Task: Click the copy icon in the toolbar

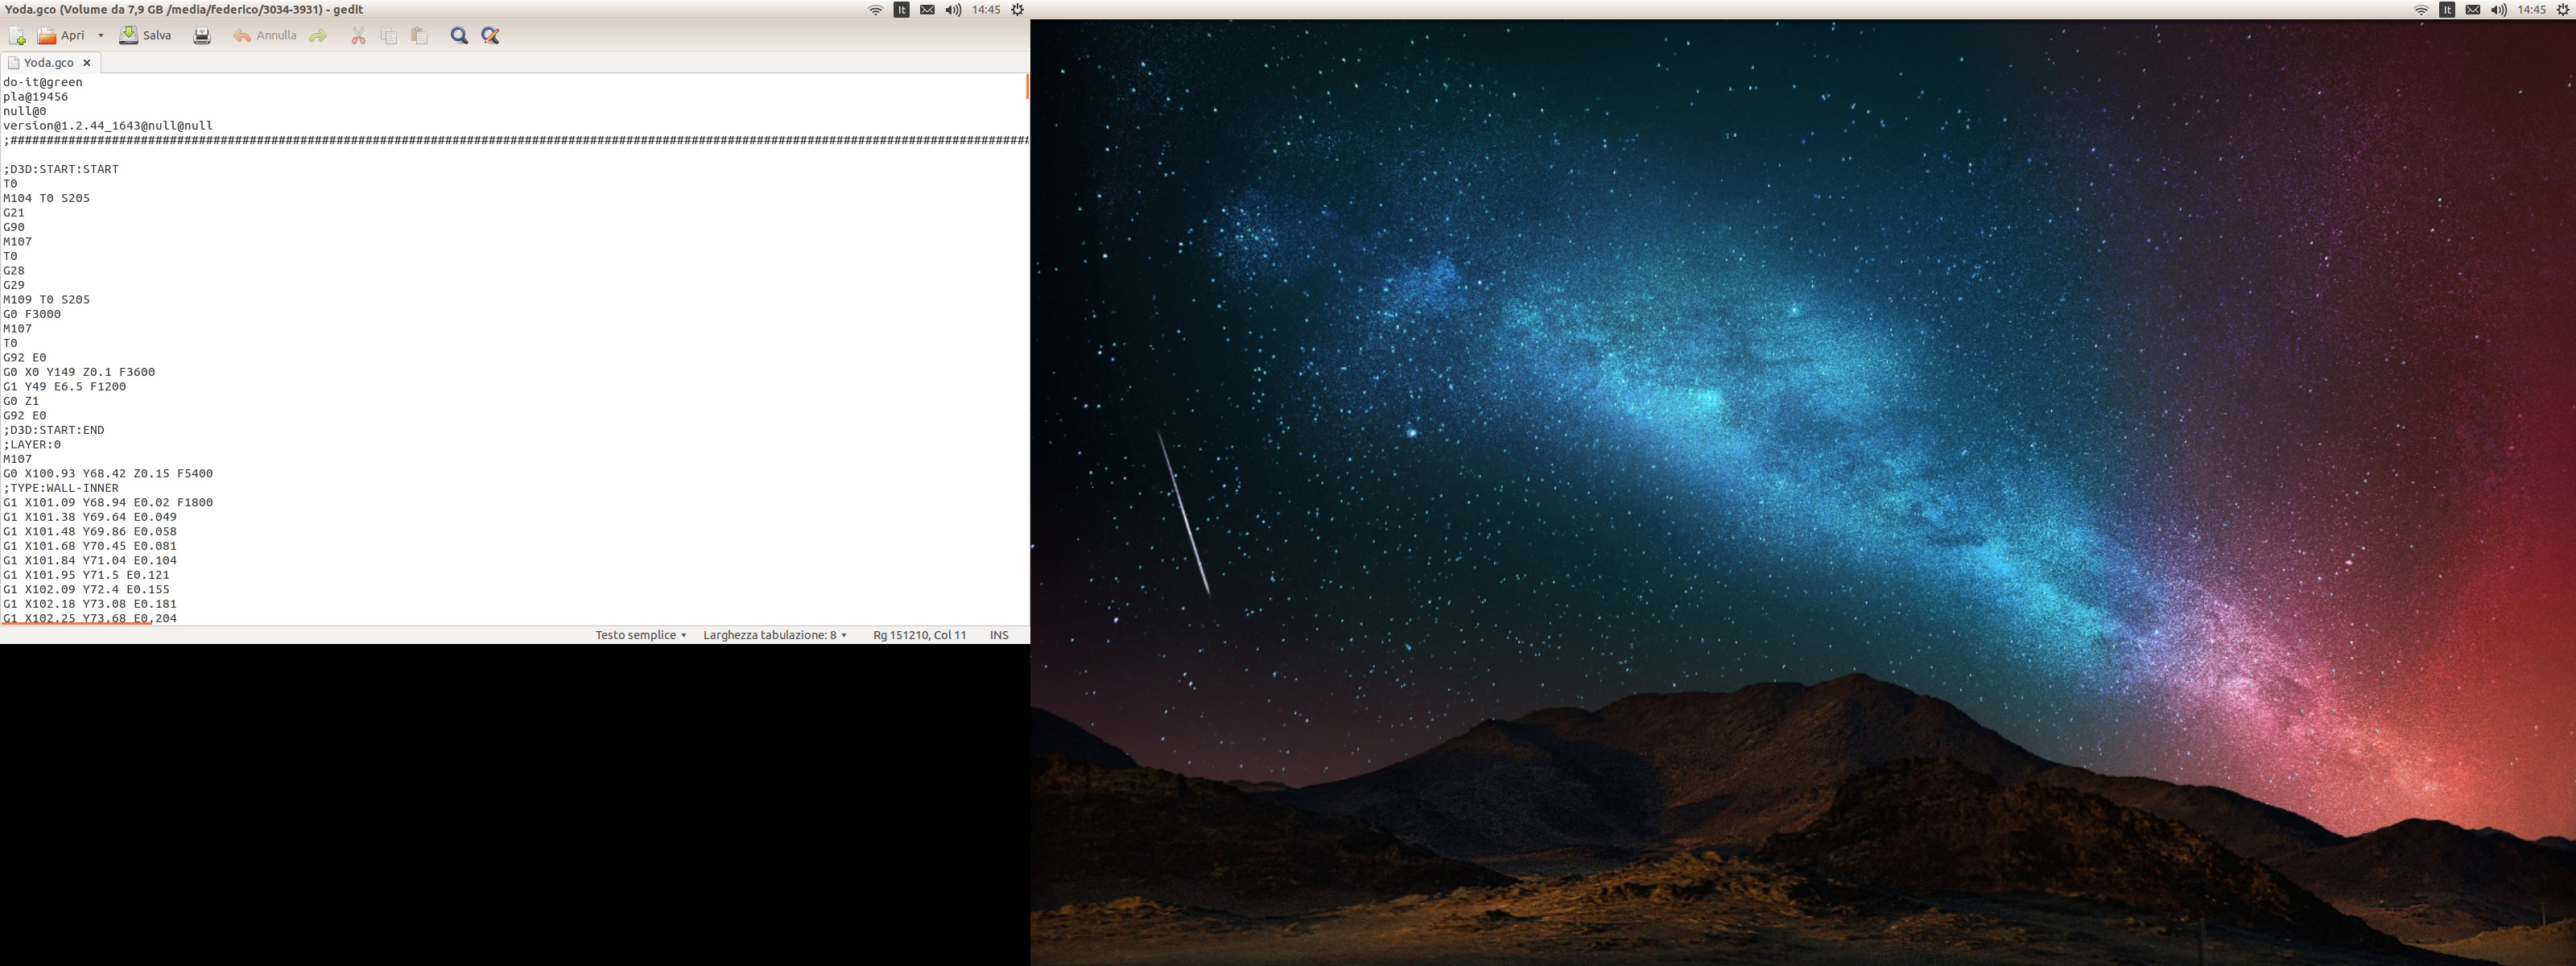Action: (x=389, y=36)
